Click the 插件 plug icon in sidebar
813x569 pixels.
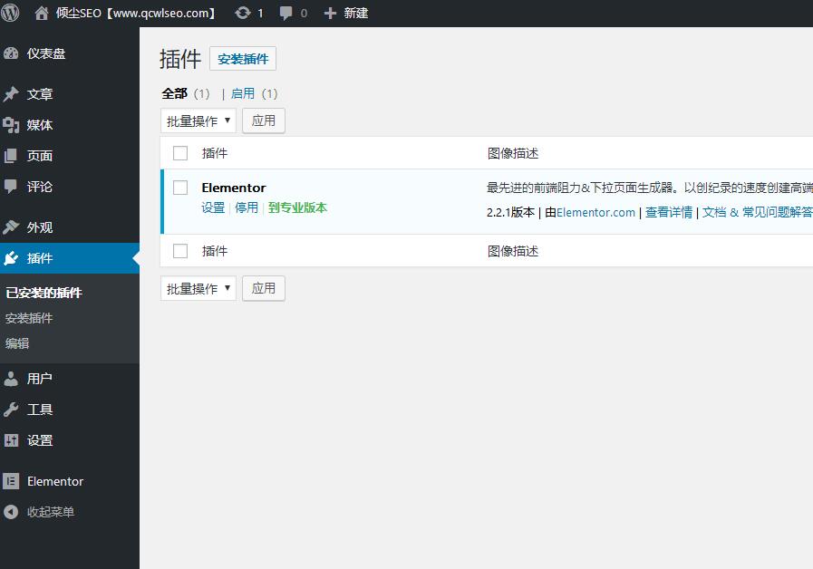click(x=11, y=258)
